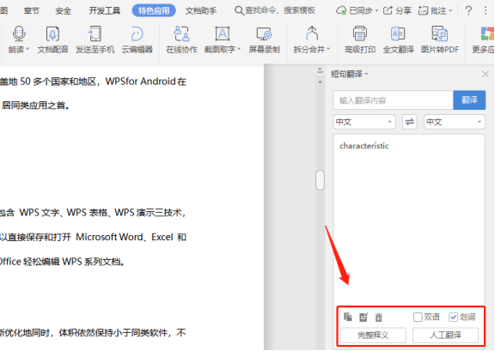Convert with the 图片转PDF icon
The width and height of the screenshot is (495, 351).
click(439, 33)
